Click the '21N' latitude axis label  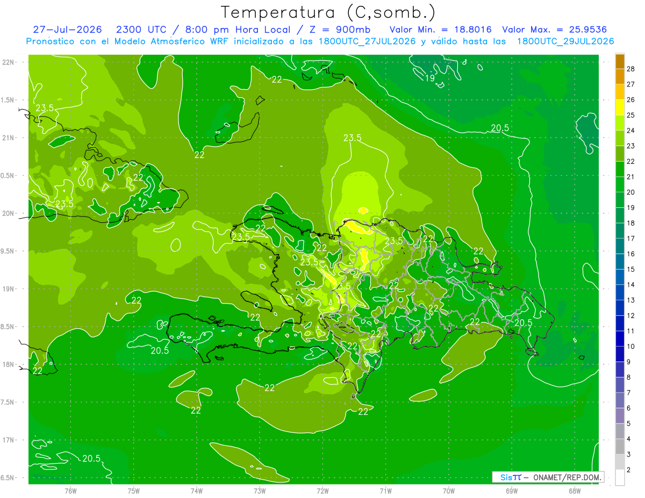coord(9,138)
